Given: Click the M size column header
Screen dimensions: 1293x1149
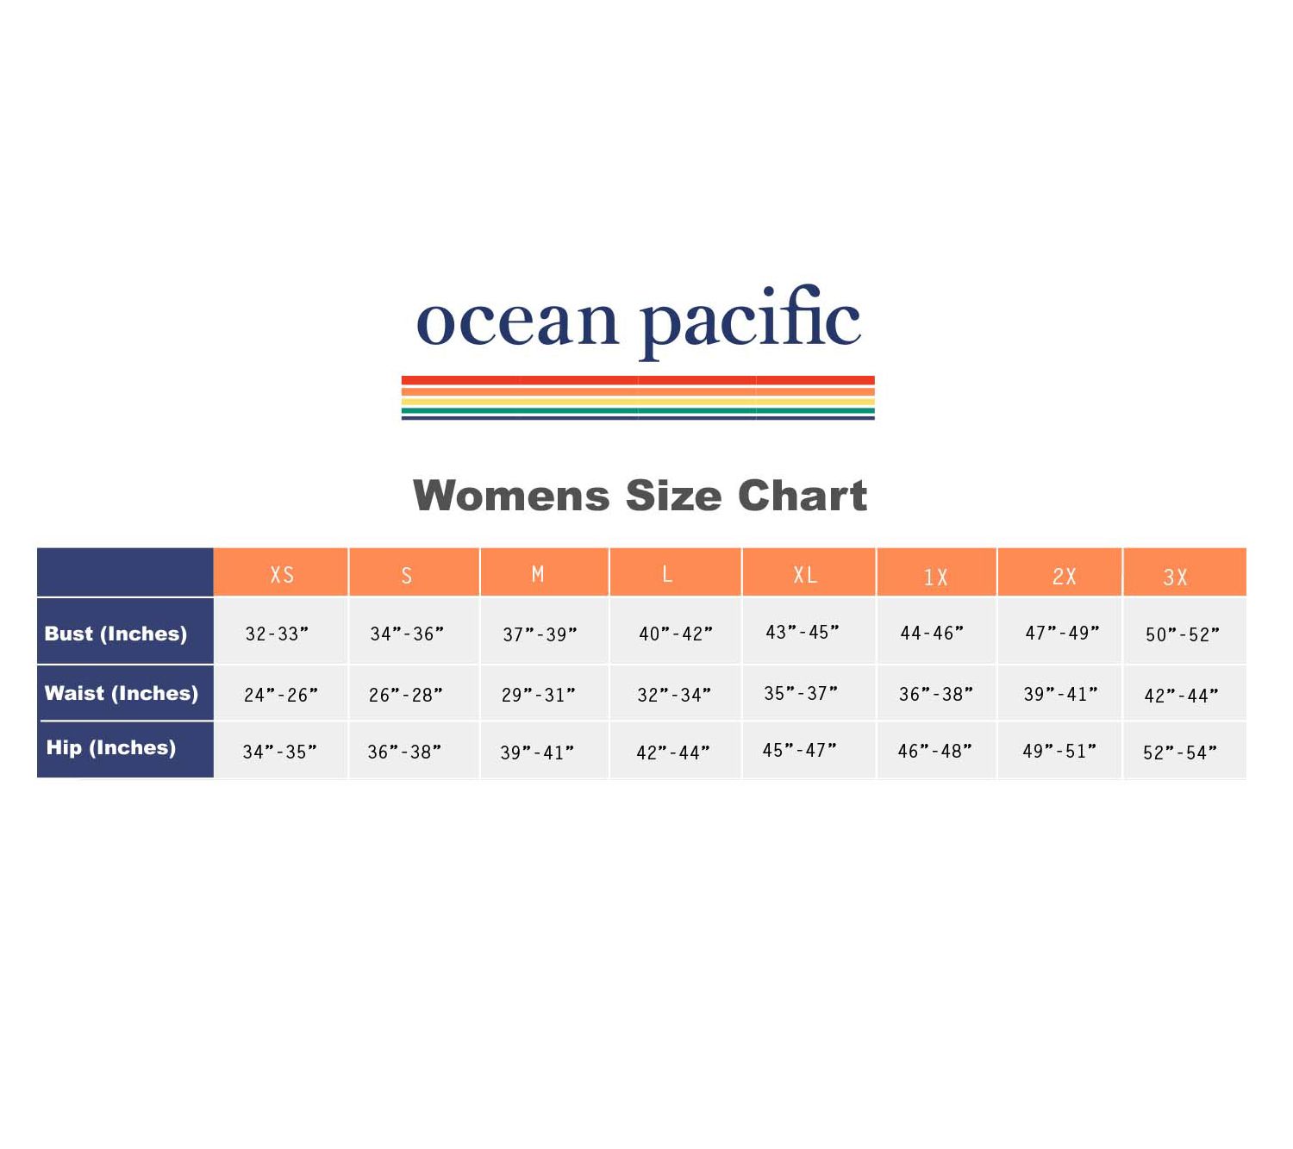Looking at the screenshot, I should click(538, 574).
